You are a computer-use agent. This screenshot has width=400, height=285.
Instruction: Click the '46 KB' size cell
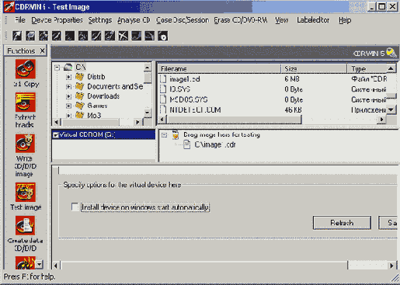click(293, 109)
